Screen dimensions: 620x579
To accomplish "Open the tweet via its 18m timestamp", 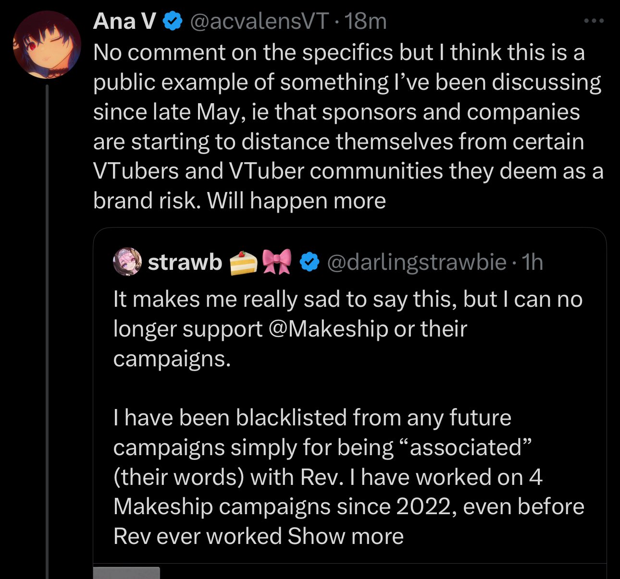I will [x=366, y=22].
